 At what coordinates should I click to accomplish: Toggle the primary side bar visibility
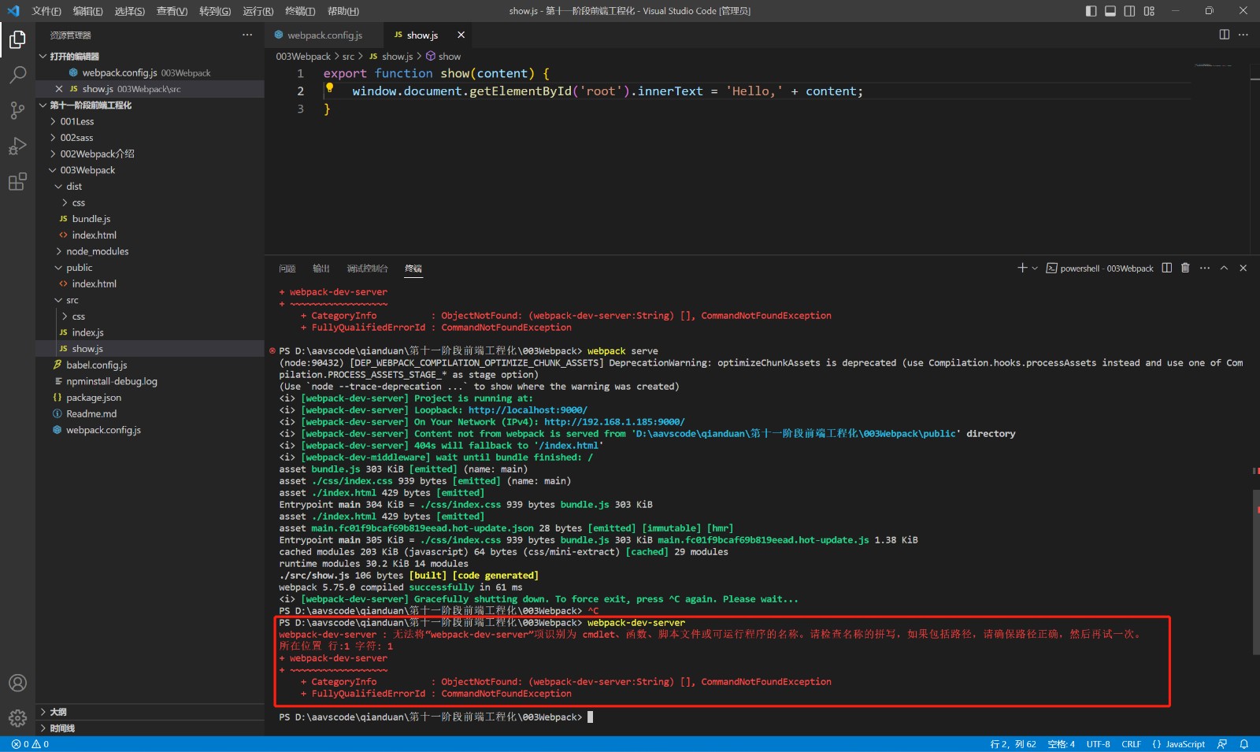click(1091, 11)
